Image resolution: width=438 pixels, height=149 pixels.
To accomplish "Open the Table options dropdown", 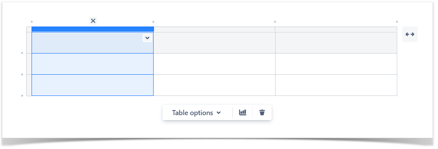I will (196, 113).
